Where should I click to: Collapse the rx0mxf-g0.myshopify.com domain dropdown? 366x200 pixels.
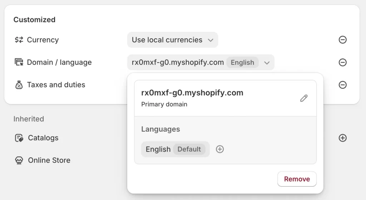pos(201,62)
